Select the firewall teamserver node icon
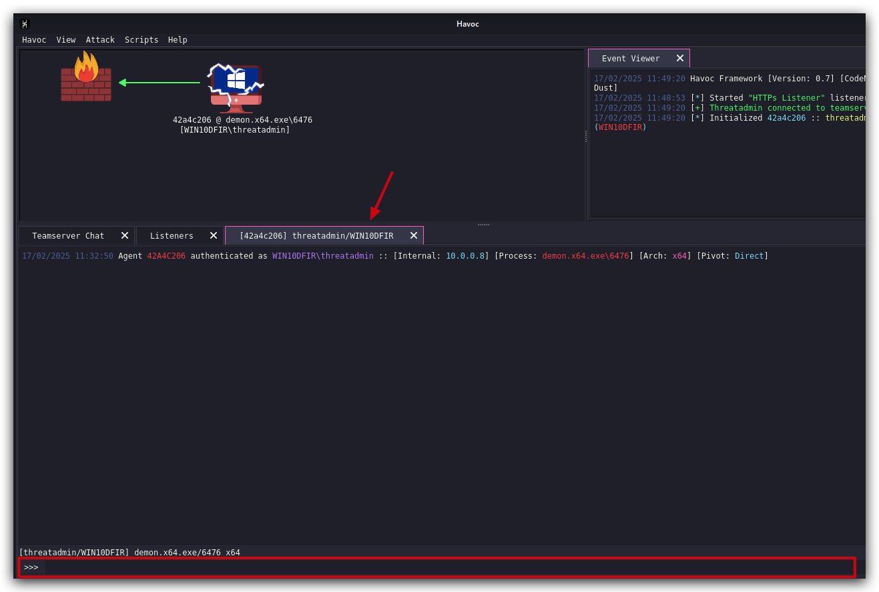Screen dimensions: 879x592 click(86, 76)
